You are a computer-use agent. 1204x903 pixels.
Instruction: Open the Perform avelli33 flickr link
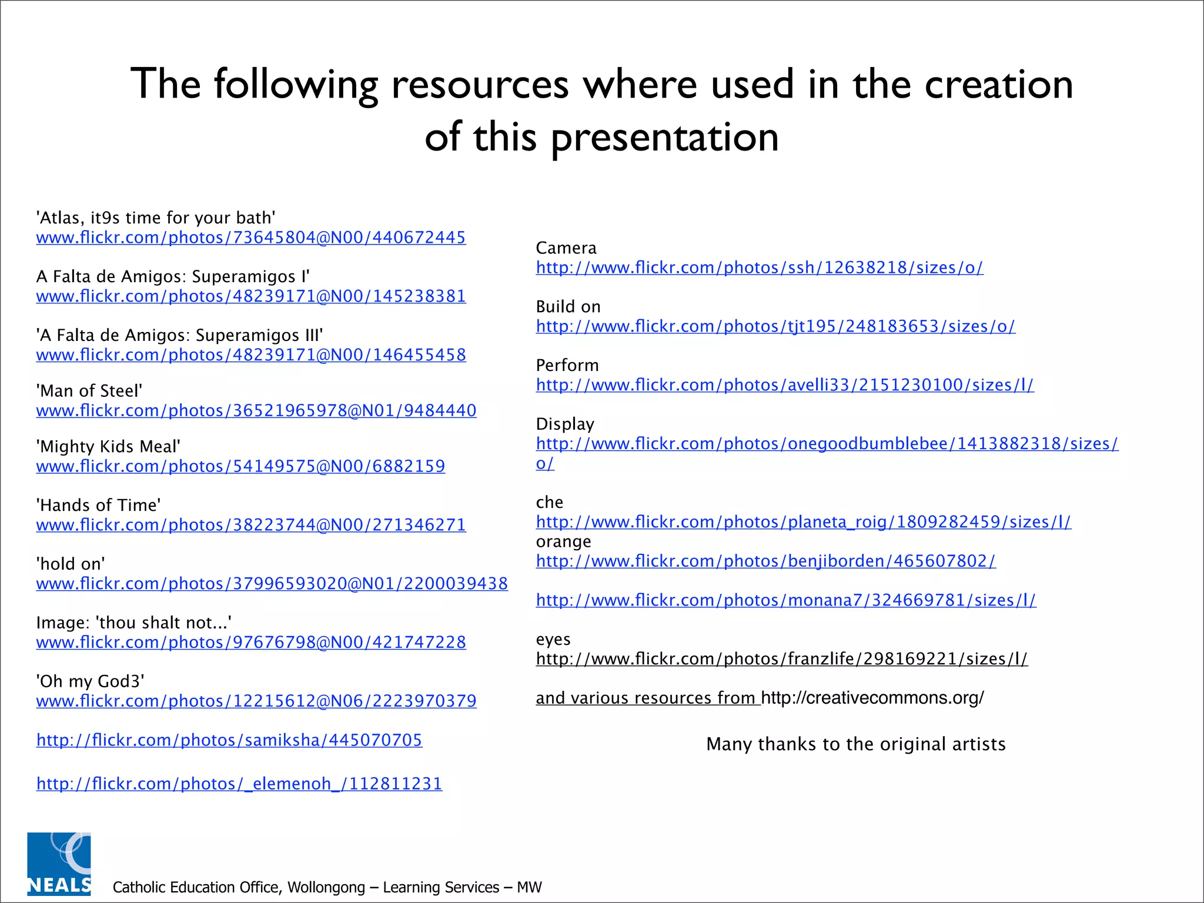pyautogui.click(x=785, y=385)
